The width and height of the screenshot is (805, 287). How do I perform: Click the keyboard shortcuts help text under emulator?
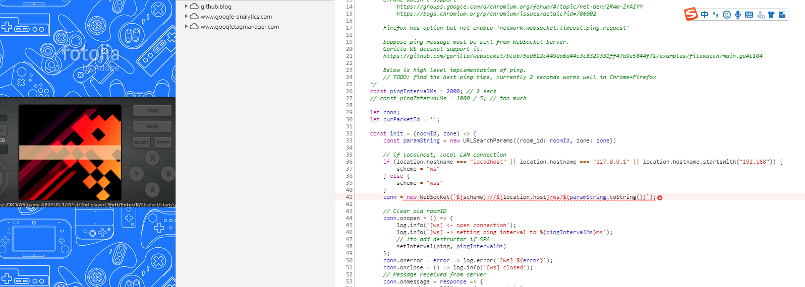(88, 205)
